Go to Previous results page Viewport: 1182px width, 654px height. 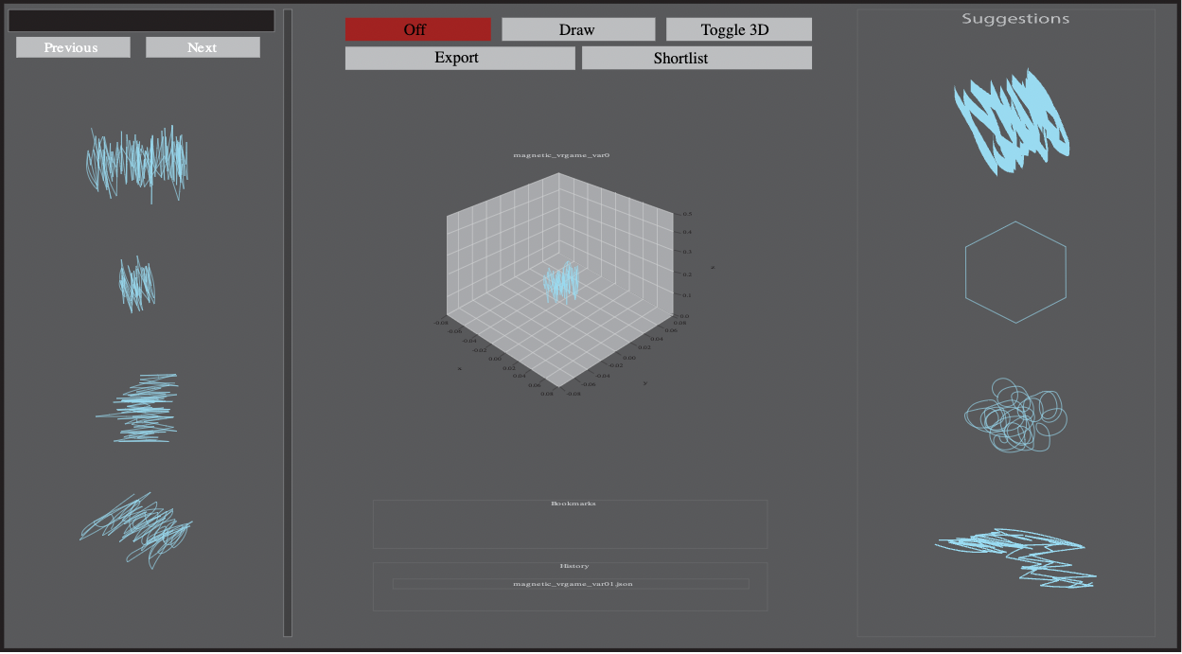point(73,47)
